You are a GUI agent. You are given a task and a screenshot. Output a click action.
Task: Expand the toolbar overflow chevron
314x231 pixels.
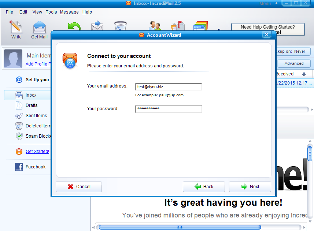[219, 30]
